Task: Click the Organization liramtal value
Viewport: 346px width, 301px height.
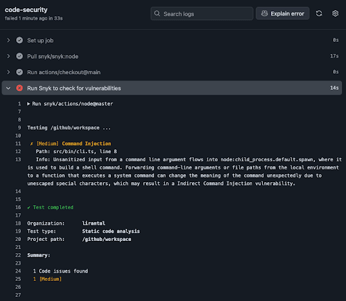Action: 93,223
